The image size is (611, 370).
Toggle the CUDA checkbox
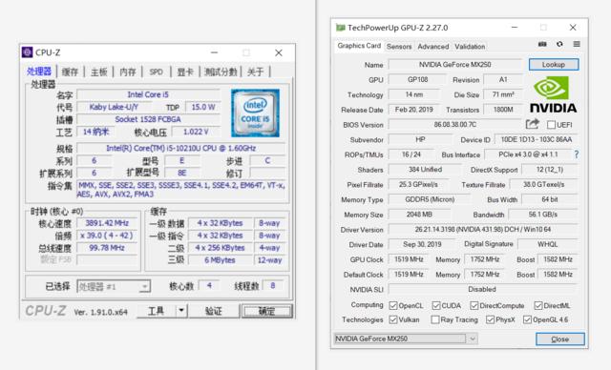pyautogui.click(x=436, y=305)
